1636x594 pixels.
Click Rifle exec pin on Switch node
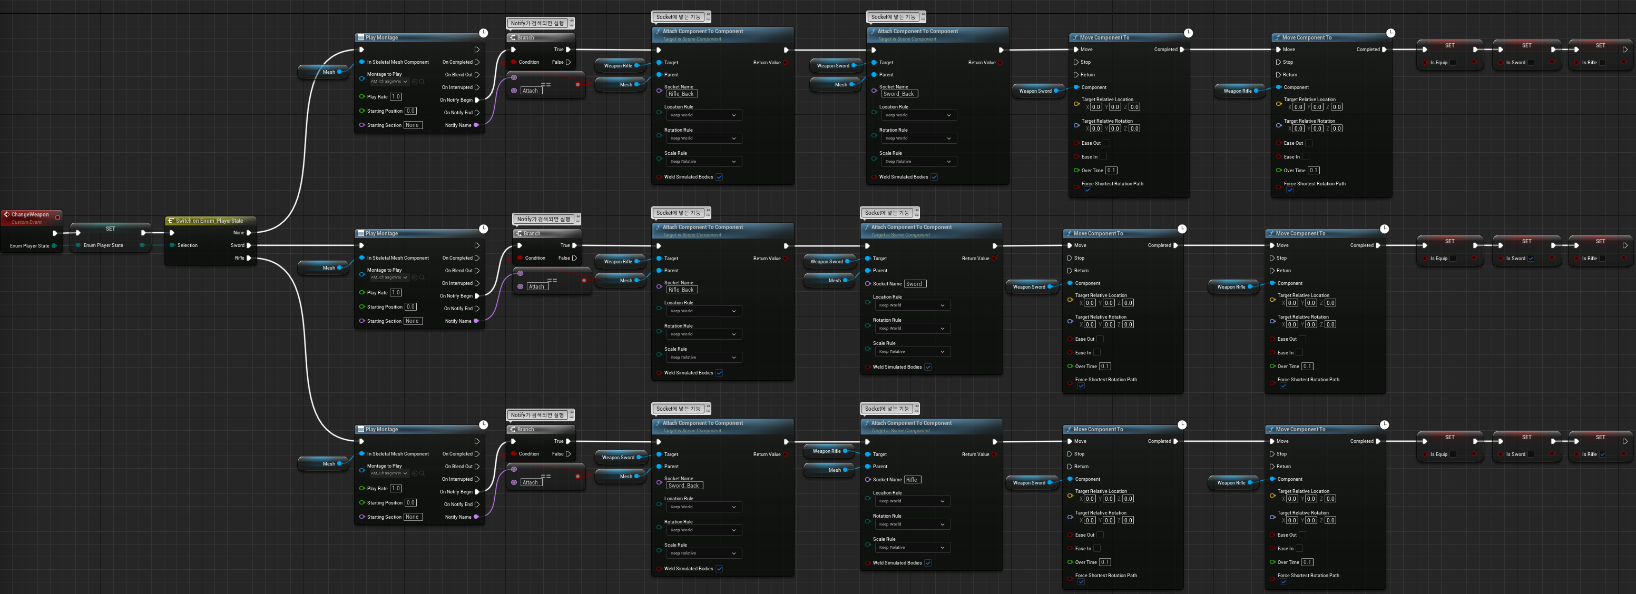coord(249,258)
